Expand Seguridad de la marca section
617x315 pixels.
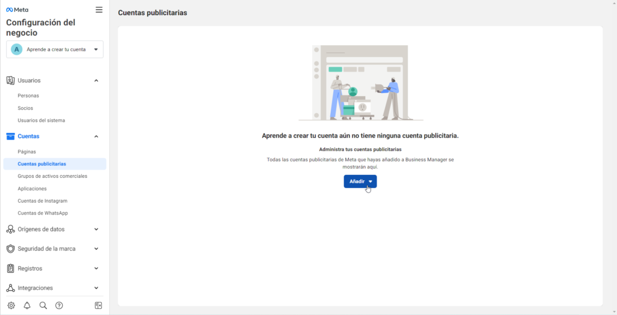point(96,249)
